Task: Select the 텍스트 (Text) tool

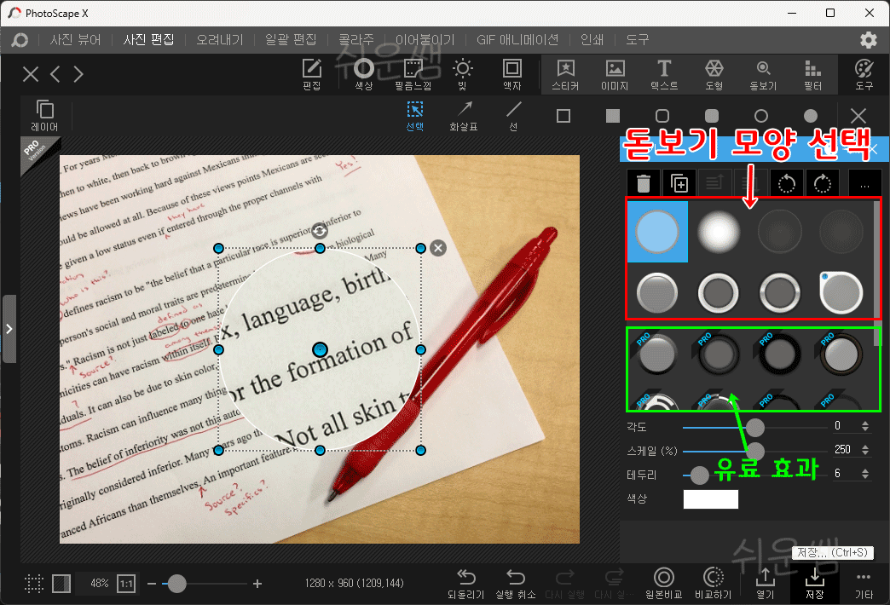Action: pos(664,74)
